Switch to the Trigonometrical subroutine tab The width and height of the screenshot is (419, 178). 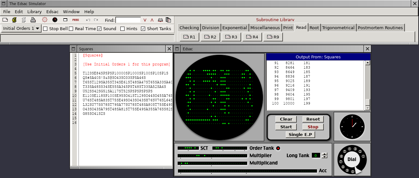click(x=338, y=28)
